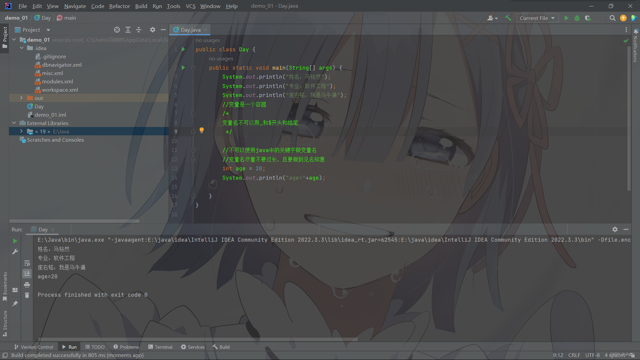Open run configuration settings via wrench icon
The width and height of the screenshot is (640, 360).
pos(15,252)
